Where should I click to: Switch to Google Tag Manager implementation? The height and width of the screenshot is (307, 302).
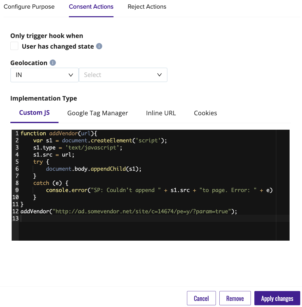tap(98, 113)
